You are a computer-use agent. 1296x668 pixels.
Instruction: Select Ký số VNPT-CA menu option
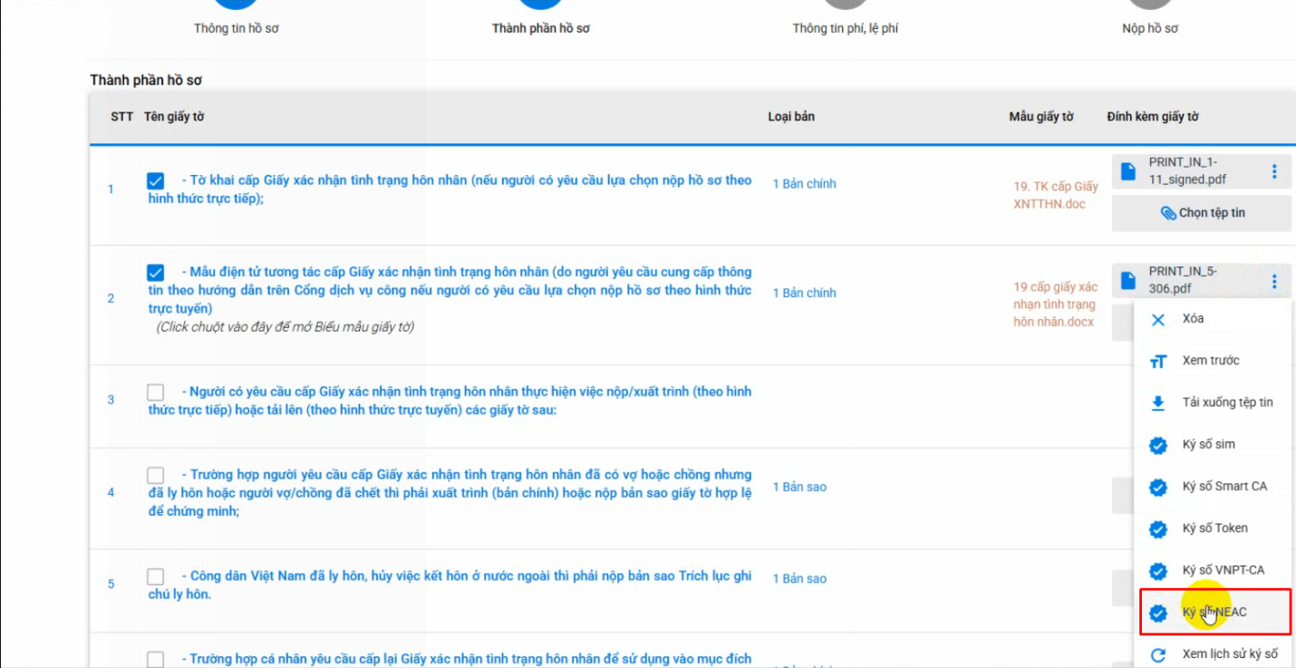tap(1223, 570)
